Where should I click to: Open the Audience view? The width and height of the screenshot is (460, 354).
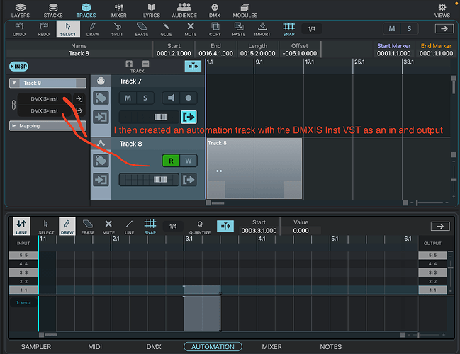pyautogui.click(x=184, y=10)
